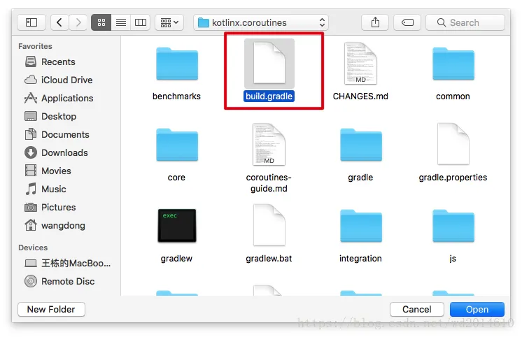Select the build.gradle file icon
The width and height of the screenshot is (522, 337).
click(269, 63)
